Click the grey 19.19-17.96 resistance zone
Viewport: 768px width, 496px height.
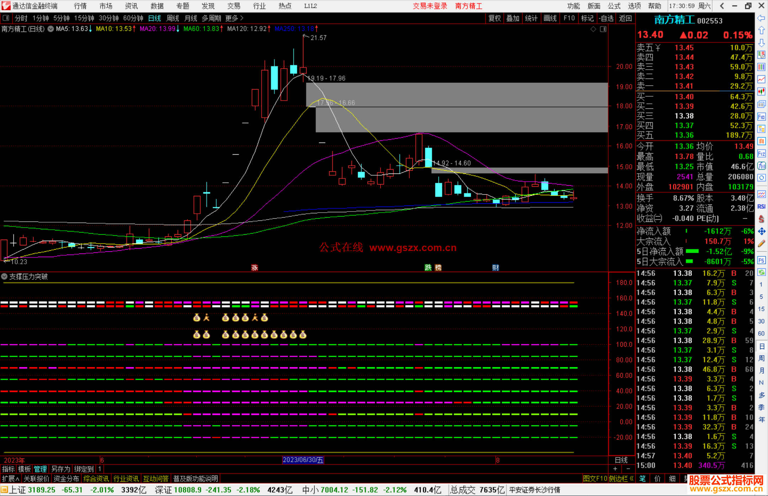[457, 94]
